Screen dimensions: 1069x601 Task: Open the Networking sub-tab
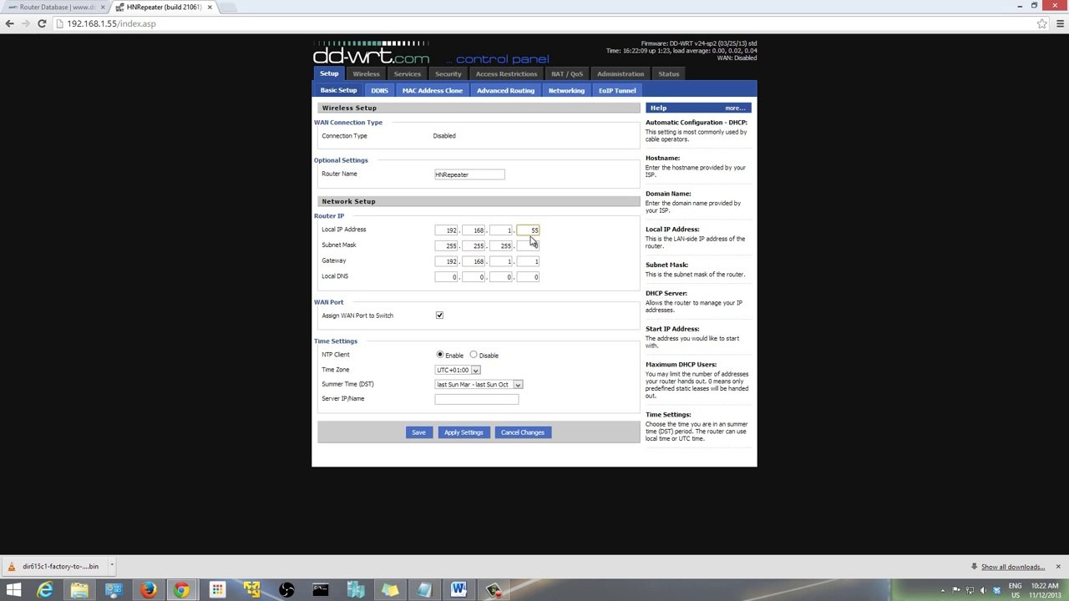click(566, 90)
